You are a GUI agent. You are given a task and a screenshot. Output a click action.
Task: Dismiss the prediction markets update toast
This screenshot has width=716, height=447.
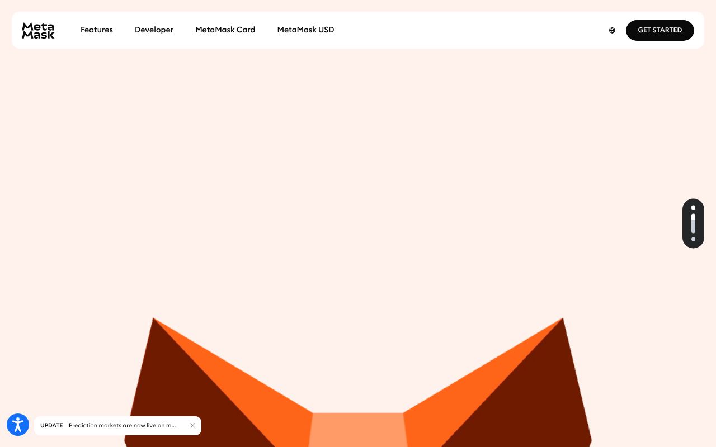click(192, 425)
